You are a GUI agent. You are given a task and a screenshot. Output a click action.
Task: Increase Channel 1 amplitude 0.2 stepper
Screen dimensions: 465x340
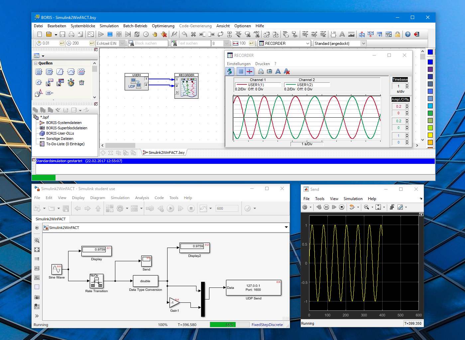click(x=407, y=105)
